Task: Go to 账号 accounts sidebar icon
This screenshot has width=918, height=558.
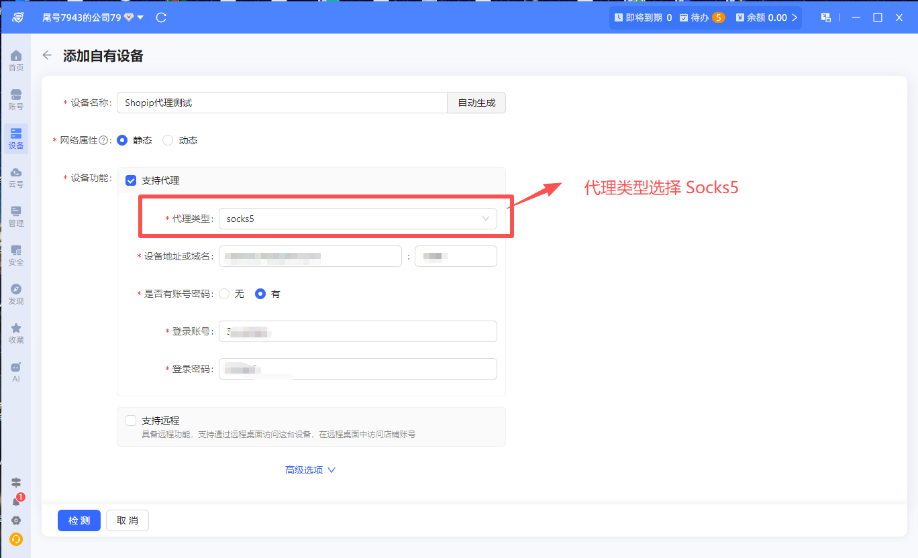Action: (16, 99)
